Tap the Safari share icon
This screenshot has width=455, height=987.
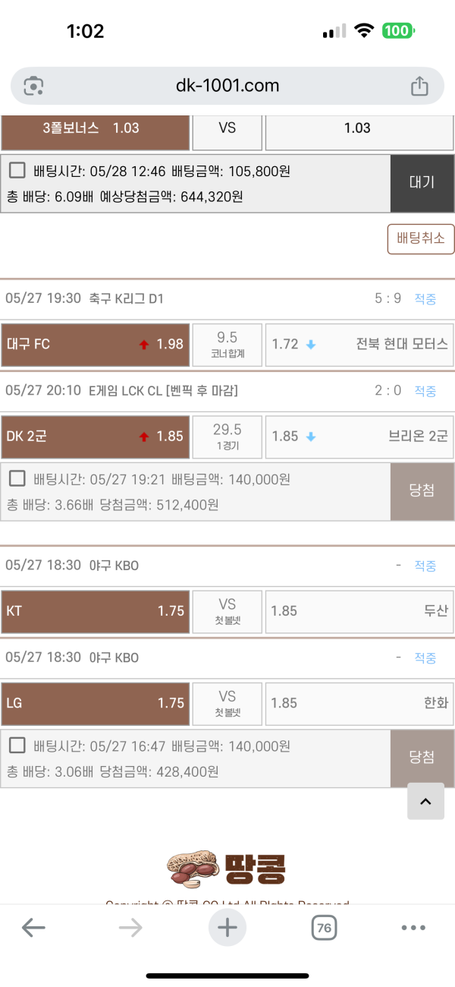click(x=419, y=86)
